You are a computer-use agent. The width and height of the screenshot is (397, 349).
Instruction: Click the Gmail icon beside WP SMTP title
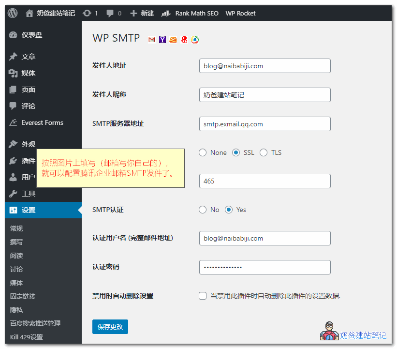[152, 39]
